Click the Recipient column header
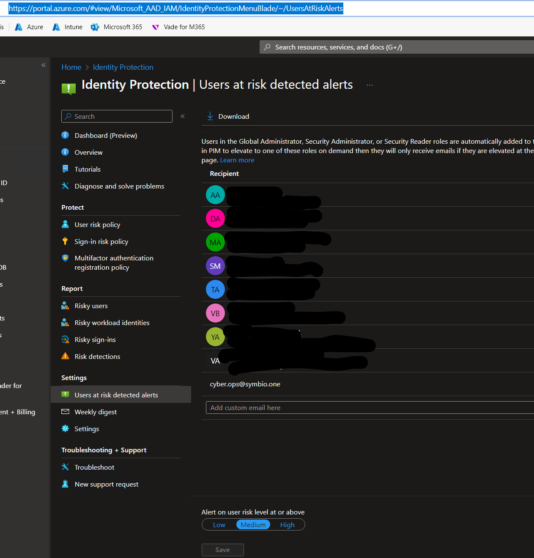The width and height of the screenshot is (534, 558). (x=225, y=174)
